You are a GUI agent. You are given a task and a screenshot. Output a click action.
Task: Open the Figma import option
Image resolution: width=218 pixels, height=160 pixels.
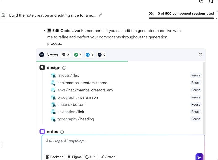[74, 157]
